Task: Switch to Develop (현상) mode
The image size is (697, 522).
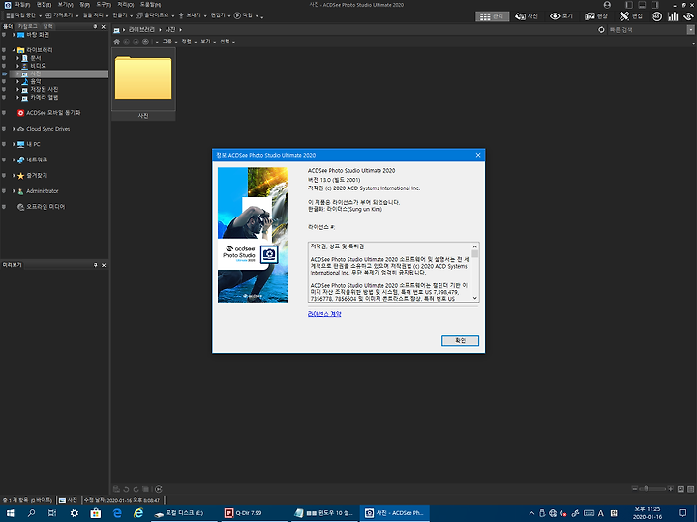Action: pyautogui.click(x=596, y=16)
